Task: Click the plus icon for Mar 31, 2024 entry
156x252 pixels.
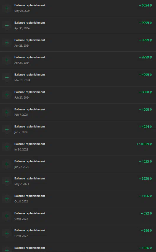Action: click(x=7, y=78)
